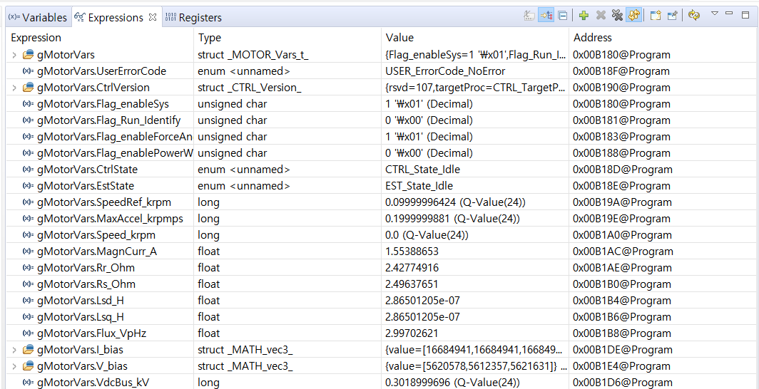Click the Show Type Names toolbar icon
759x389 pixels.
pos(529,15)
